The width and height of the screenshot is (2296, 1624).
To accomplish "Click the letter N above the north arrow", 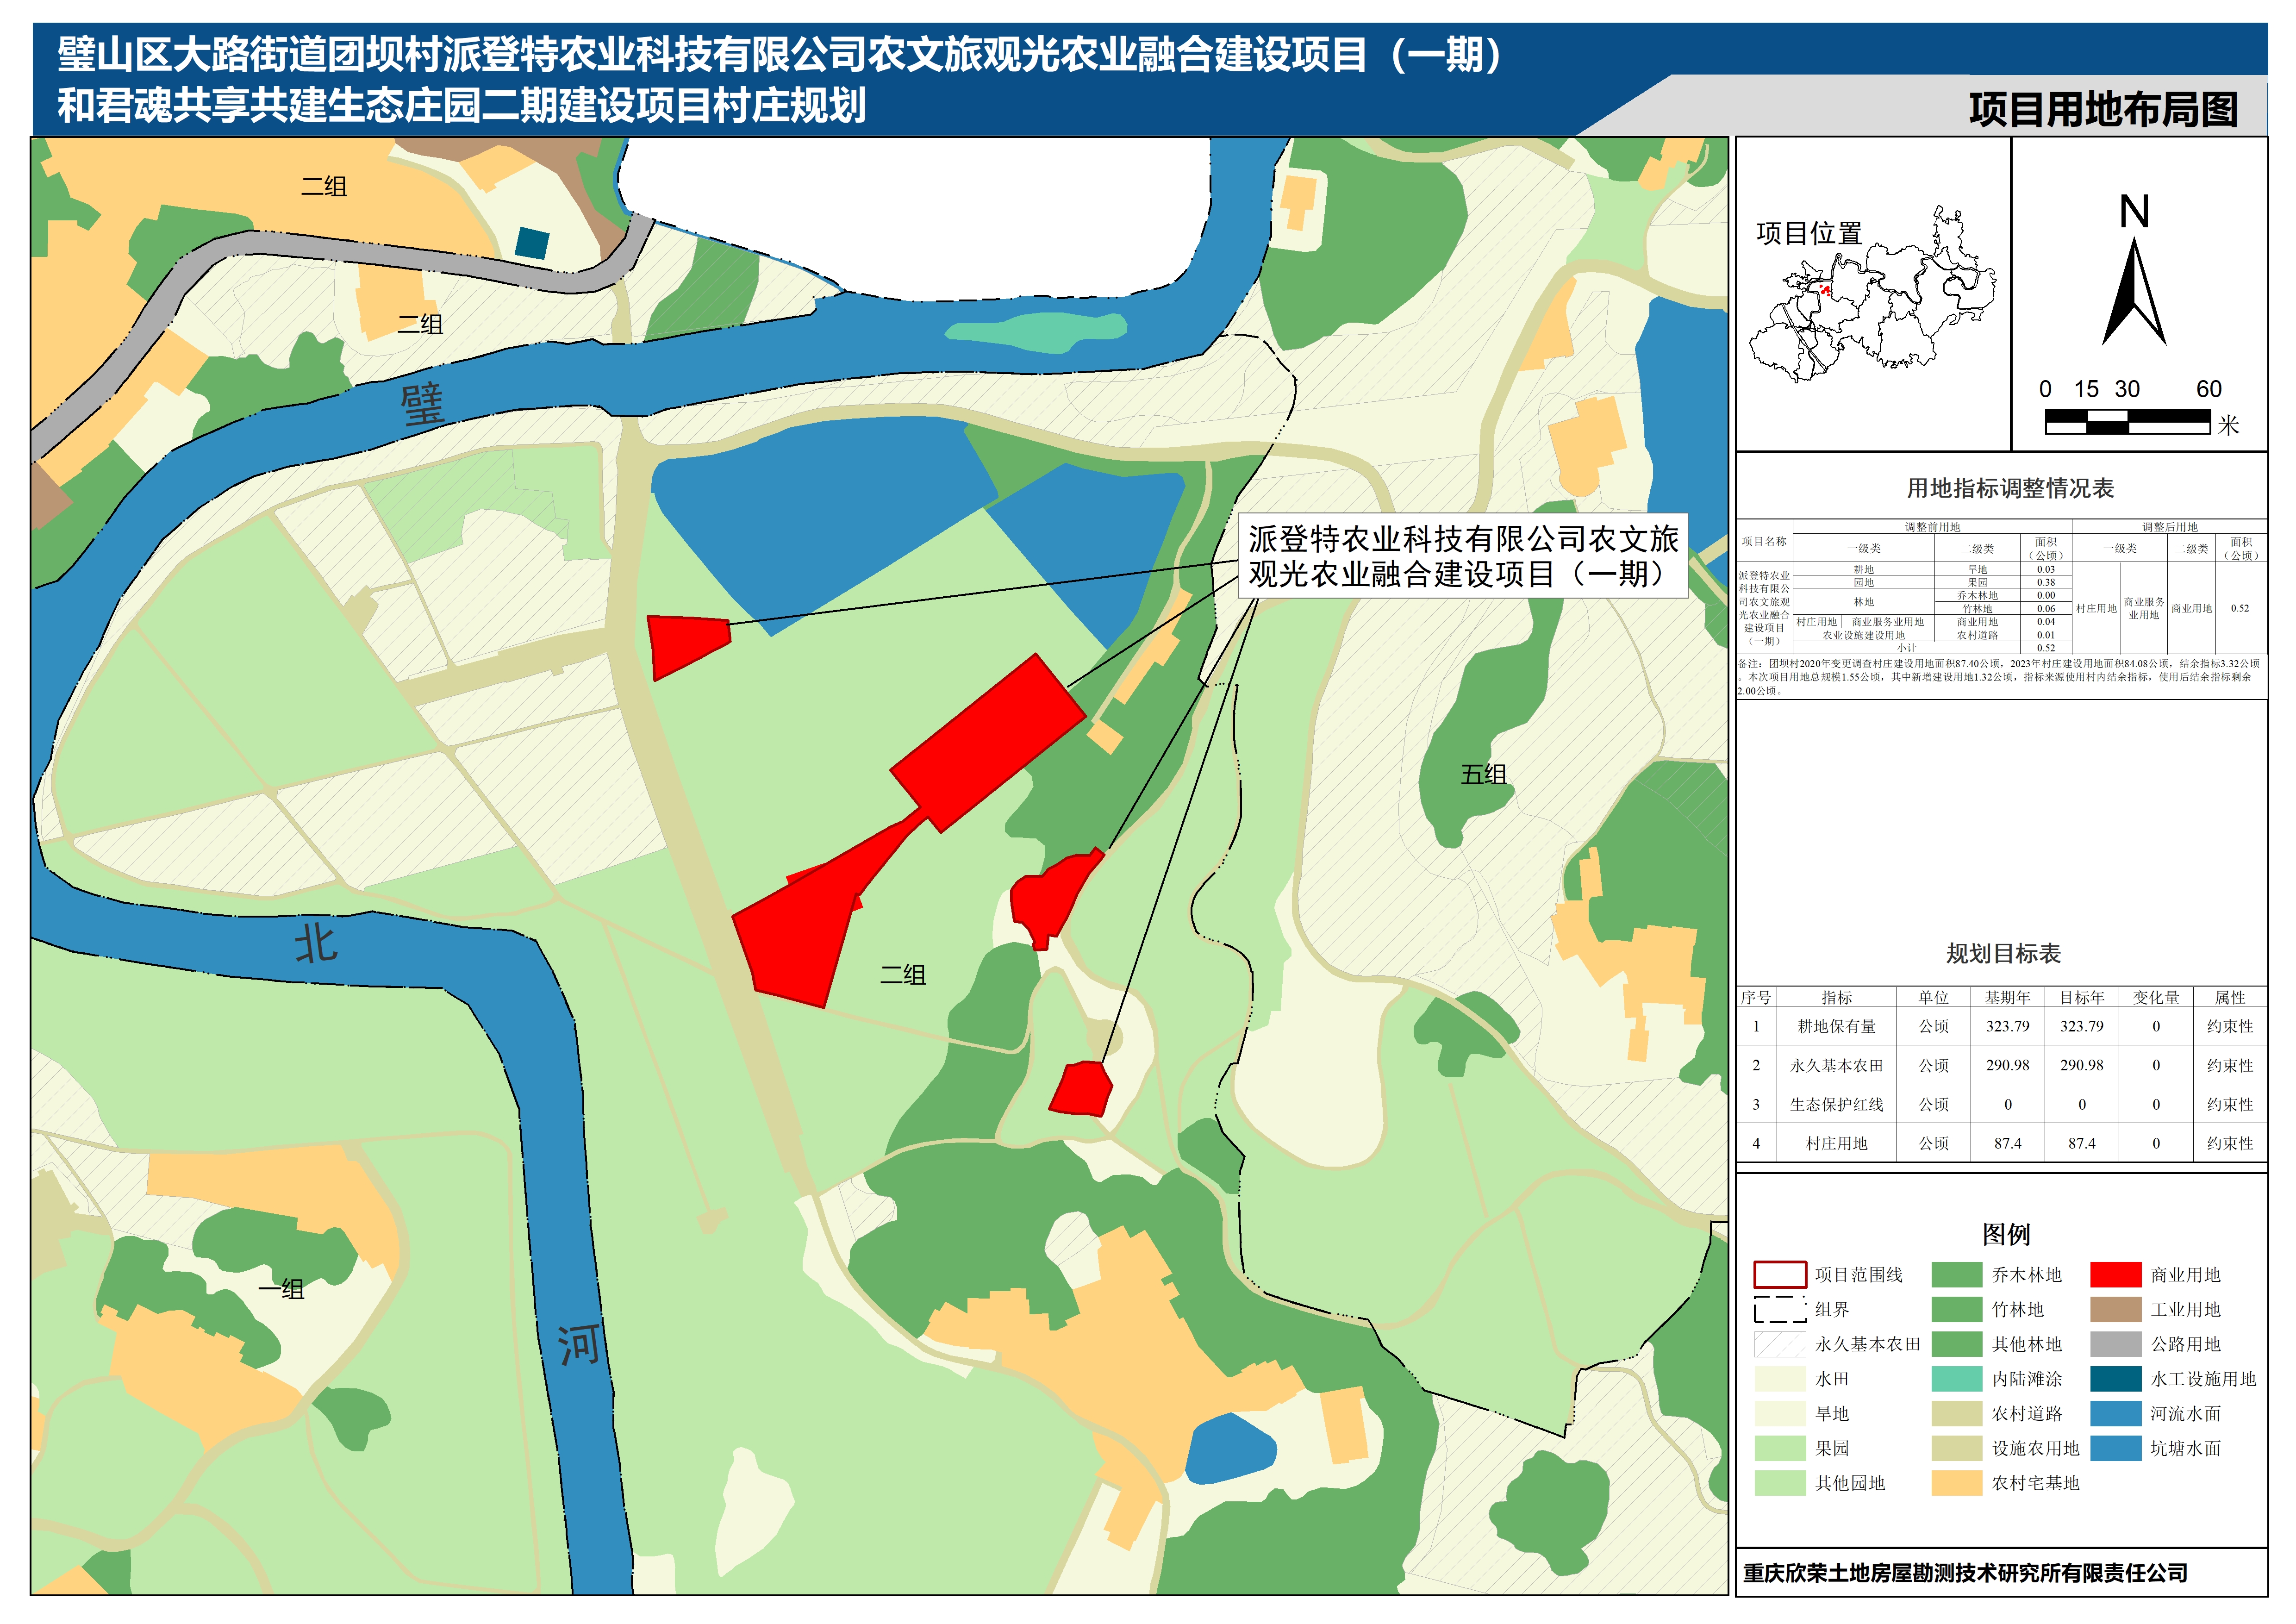I will tap(2134, 212).
